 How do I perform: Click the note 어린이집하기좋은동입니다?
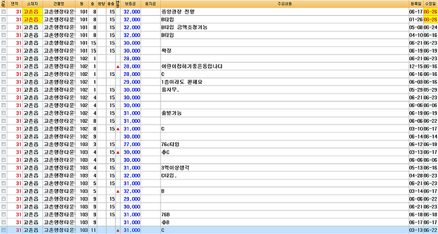[x=192, y=66]
